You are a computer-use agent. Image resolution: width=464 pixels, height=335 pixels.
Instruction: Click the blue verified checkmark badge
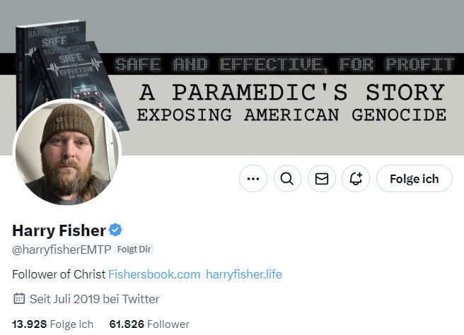pos(116,230)
